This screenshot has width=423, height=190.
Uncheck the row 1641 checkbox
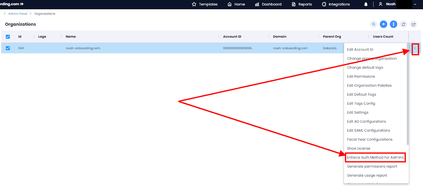tap(8, 48)
